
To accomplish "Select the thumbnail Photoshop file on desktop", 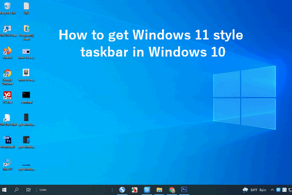I will click(x=7, y=142).
